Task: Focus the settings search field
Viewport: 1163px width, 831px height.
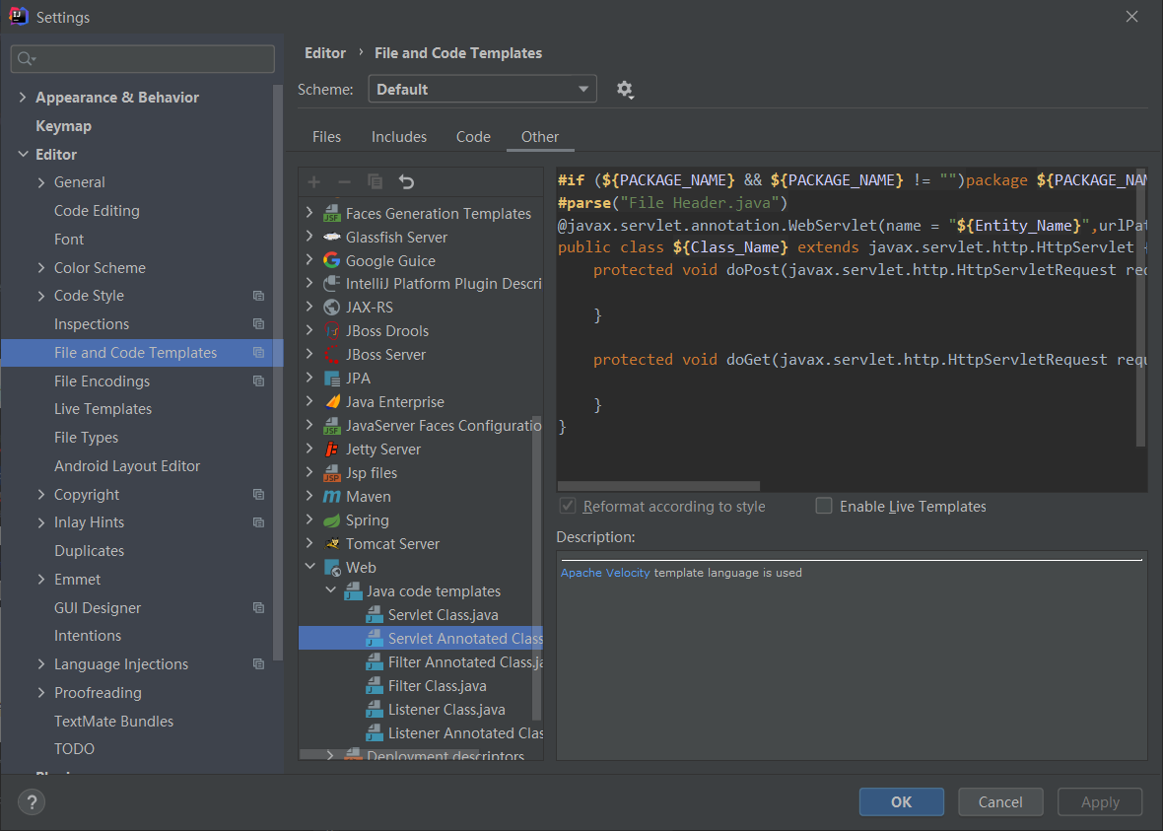Action: [142, 58]
